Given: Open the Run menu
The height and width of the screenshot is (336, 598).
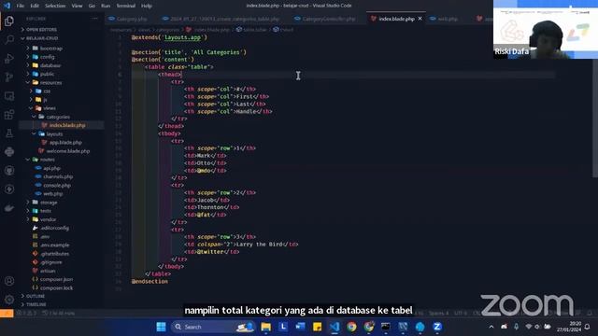Looking at the screenshot, I should click(106, 6).
